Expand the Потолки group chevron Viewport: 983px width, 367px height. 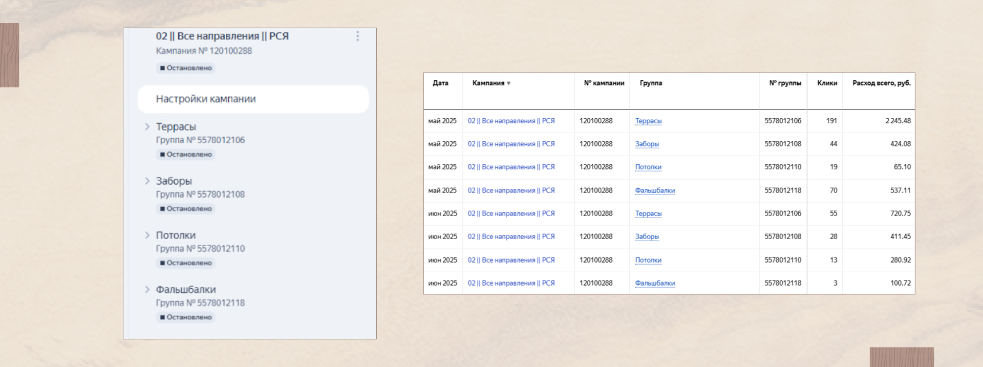pos(147,235)
